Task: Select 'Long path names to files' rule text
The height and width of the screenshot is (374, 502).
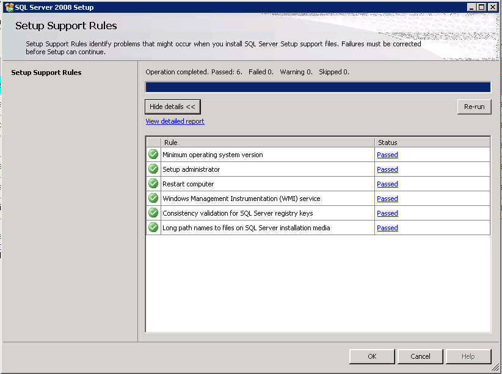Action: pyautogui.click(x=246, y=228)
